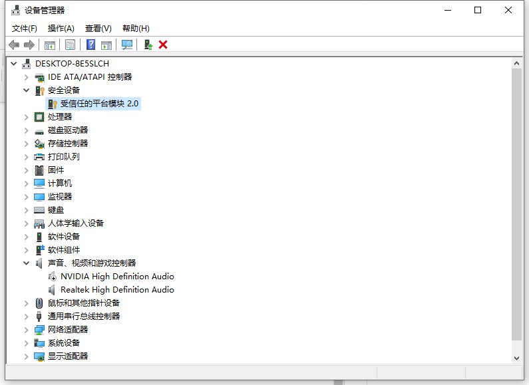Collapse the 声音、视频和游戏控制器 category
Image resolution: width=529 pixels, height=385 pixels.
pos(27,263)
